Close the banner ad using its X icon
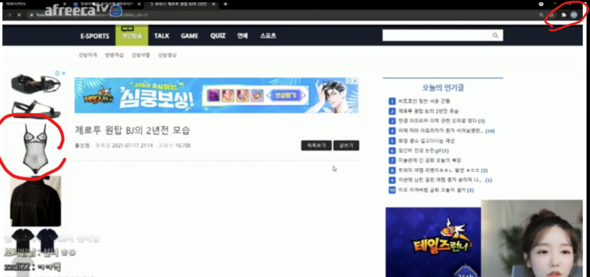 click(355, 81)
